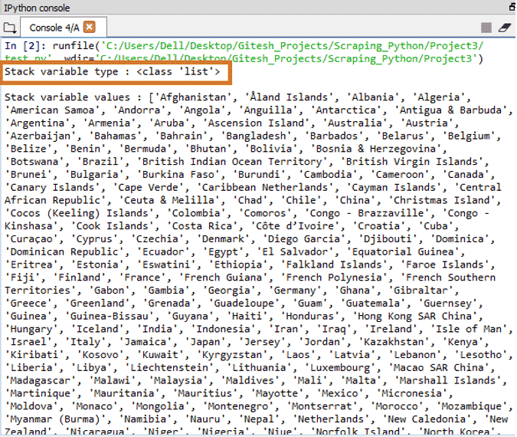
Task: Open the browse tabs folder icon
Action: [9, 28]
